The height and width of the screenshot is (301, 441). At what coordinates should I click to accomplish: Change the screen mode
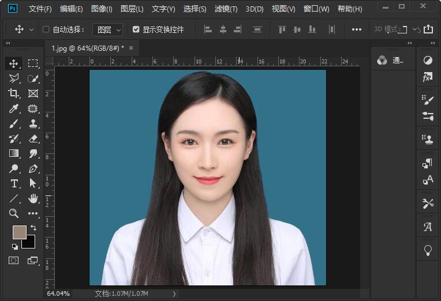(x=33, y=260)
